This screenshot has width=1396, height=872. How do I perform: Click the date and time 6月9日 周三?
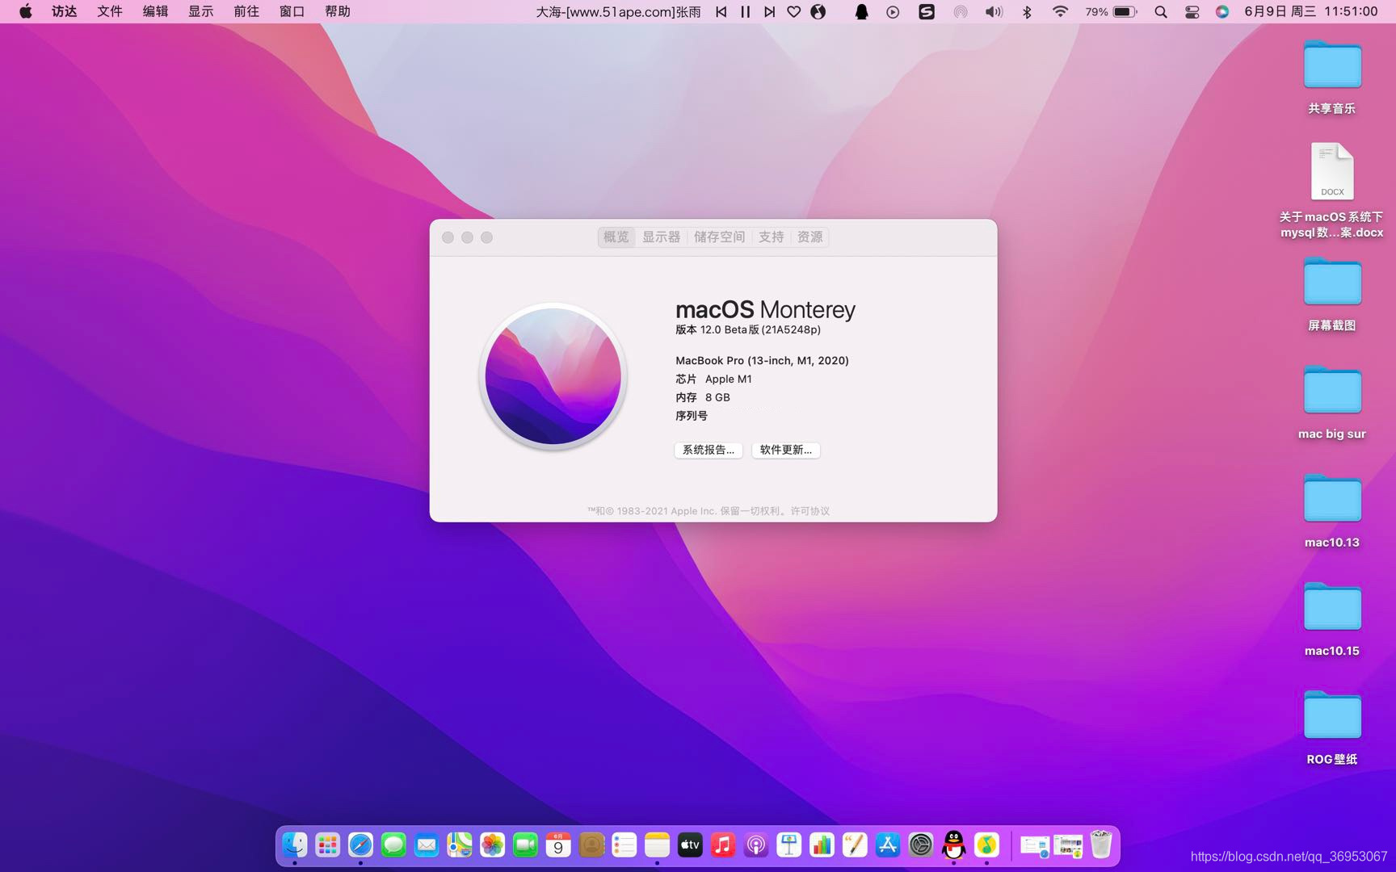click(1310, 11)
